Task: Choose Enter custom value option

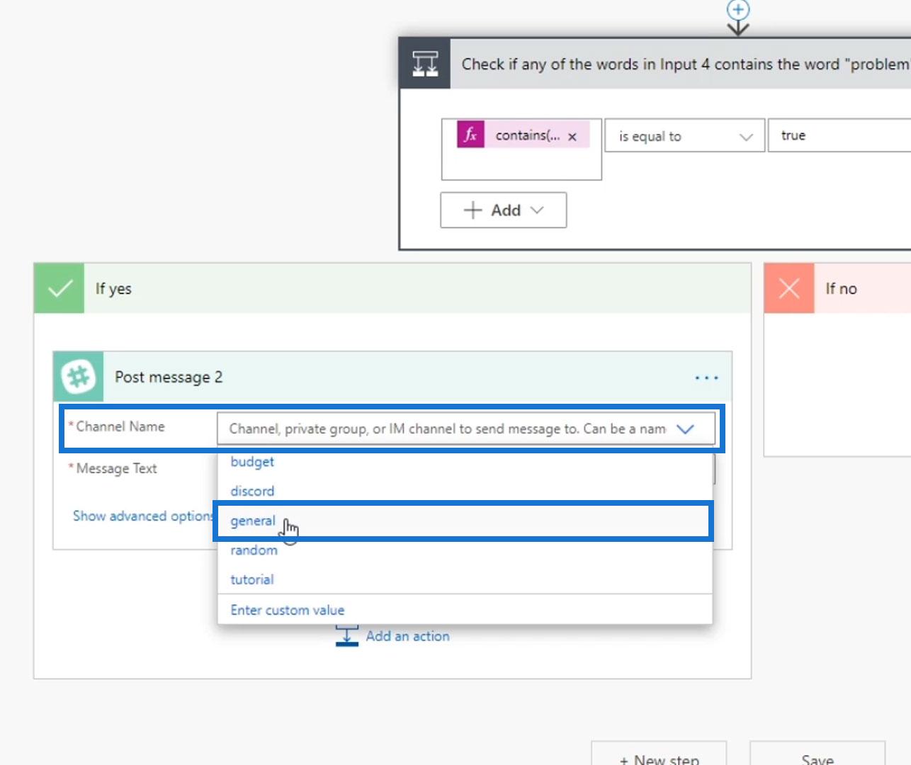Action: [464, 610]
